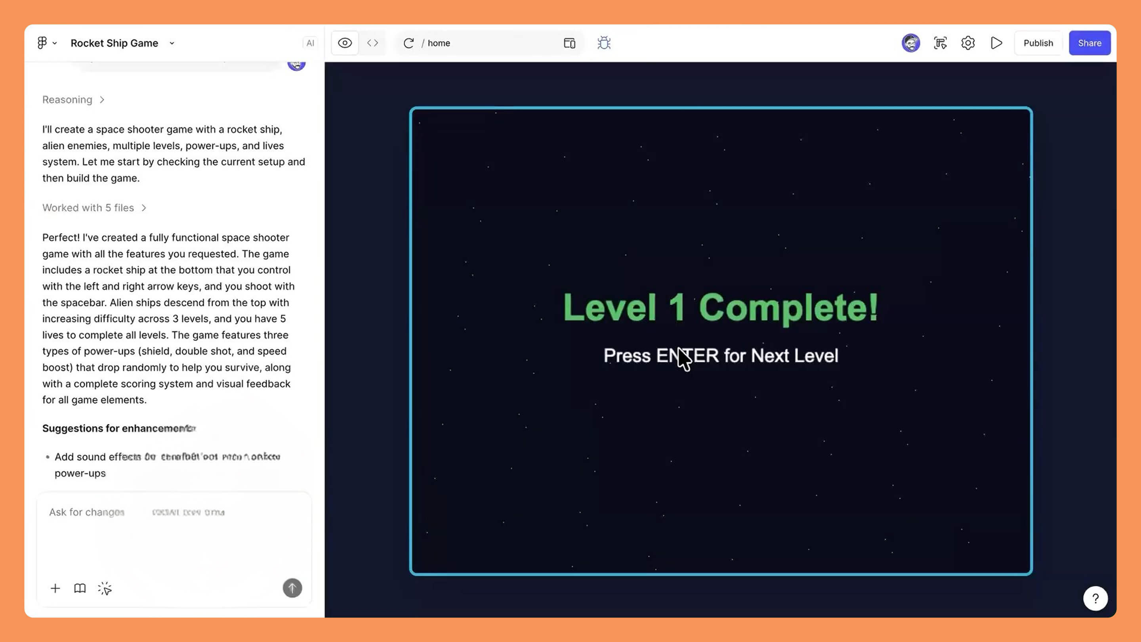
Task: Click the inspect frame icon beside avatar
Action: 940,43
